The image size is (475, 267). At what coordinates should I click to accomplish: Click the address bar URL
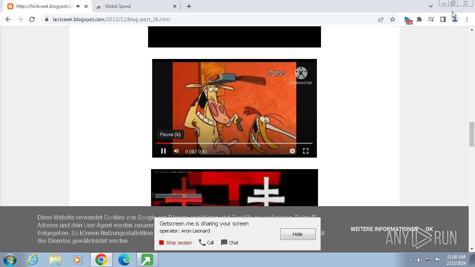[x=111, y=19]
